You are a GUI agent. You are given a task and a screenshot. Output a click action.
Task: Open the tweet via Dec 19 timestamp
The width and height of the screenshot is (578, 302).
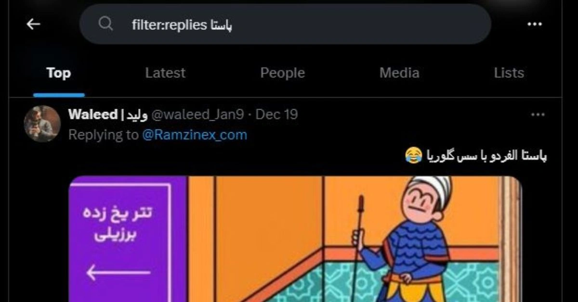276,114
